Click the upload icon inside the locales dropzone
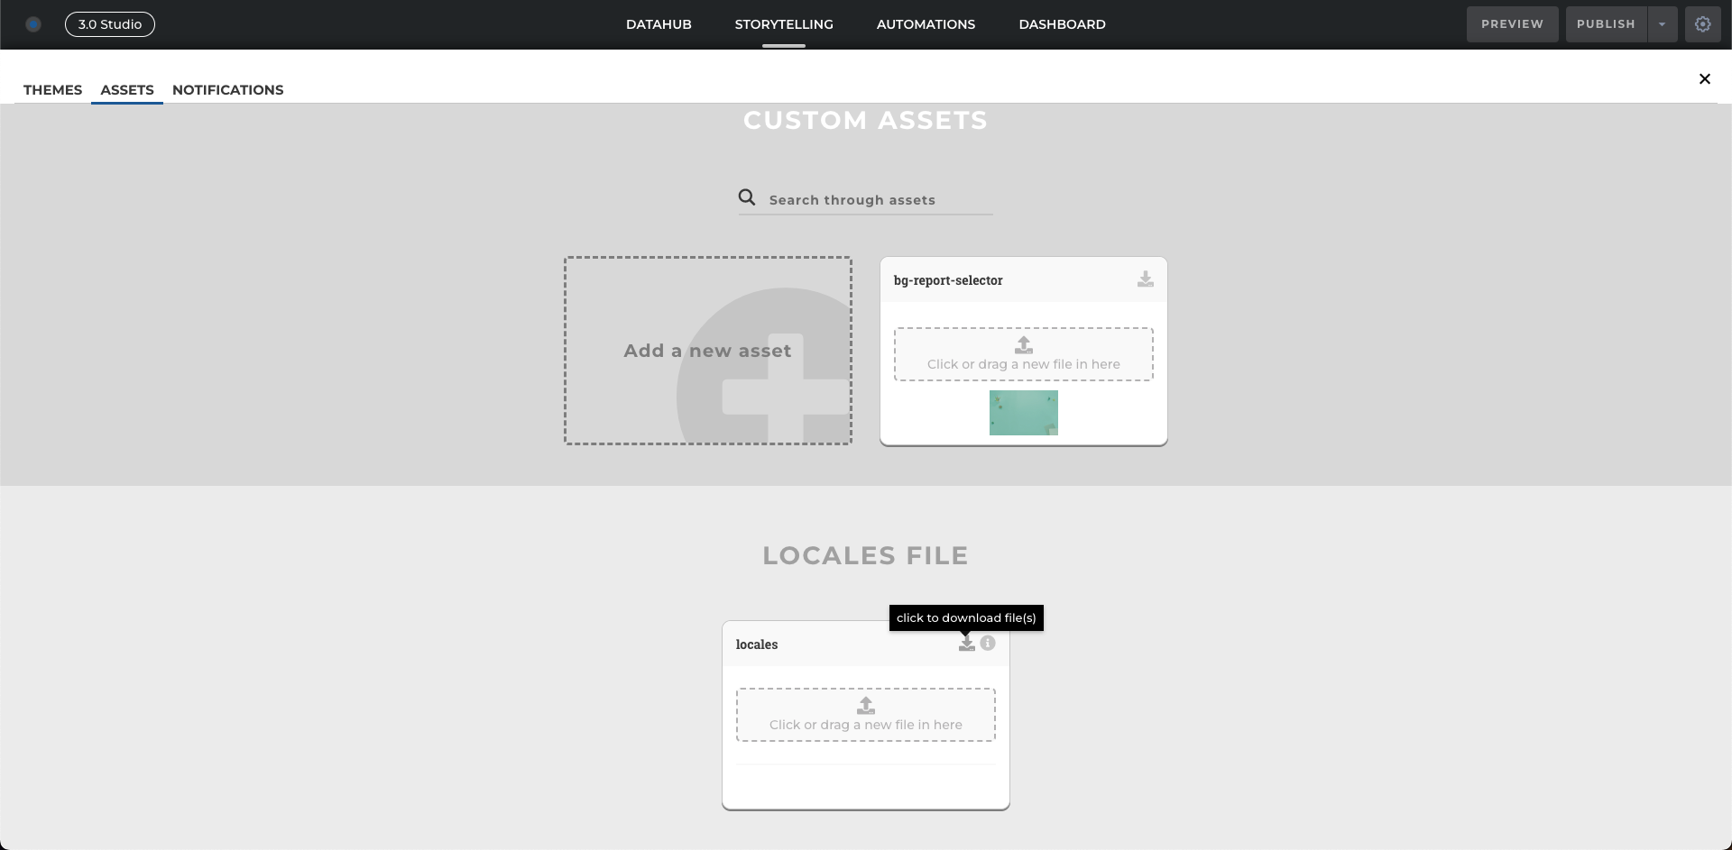 [x=865, y=705]
